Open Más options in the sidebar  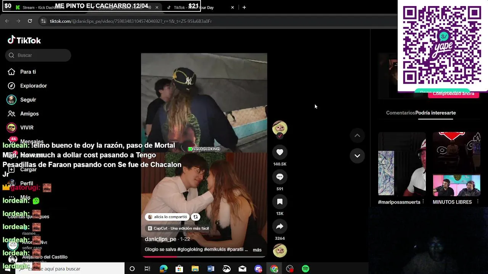(x=25, y=198)
